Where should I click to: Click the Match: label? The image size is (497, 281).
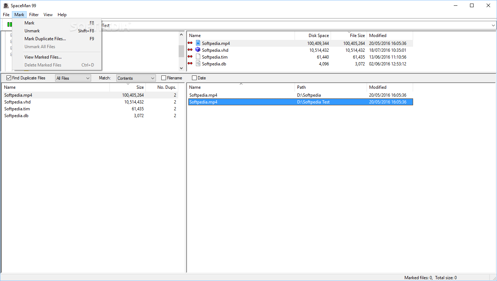[x=105, y=78]
